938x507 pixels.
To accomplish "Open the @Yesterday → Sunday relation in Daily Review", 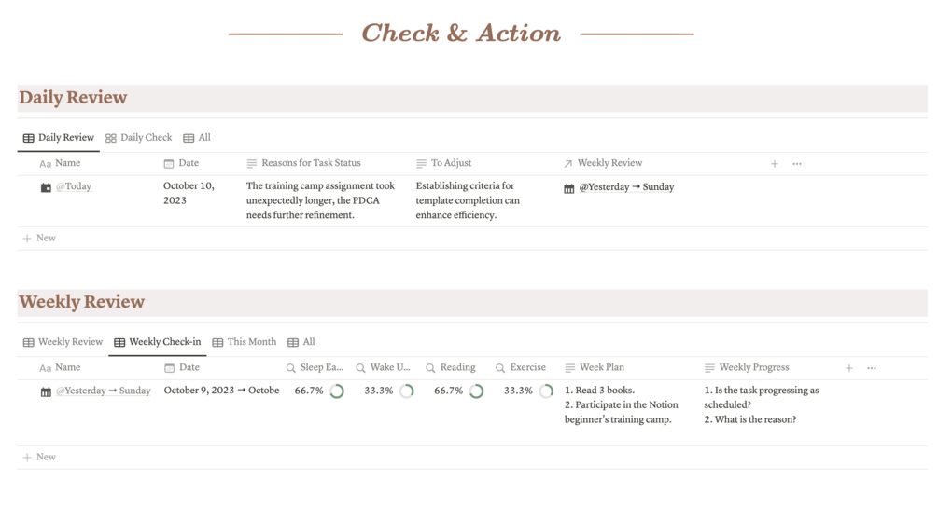I will (x=626, y=187).
